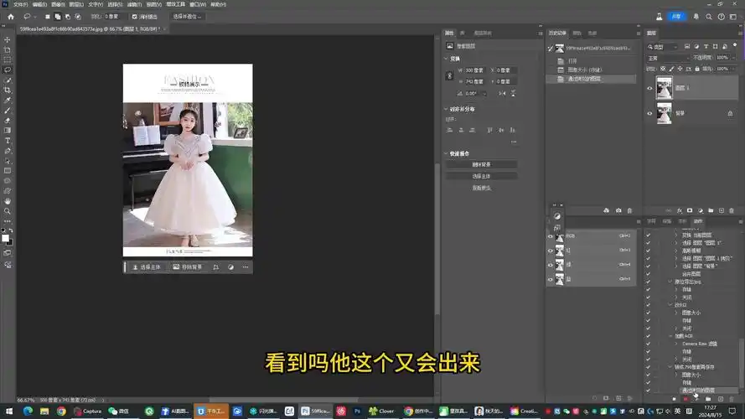Image resolution: width=745 pixels, height=419 pixels.
Task: Click the foreground color swatch
Action: point(5,237)
